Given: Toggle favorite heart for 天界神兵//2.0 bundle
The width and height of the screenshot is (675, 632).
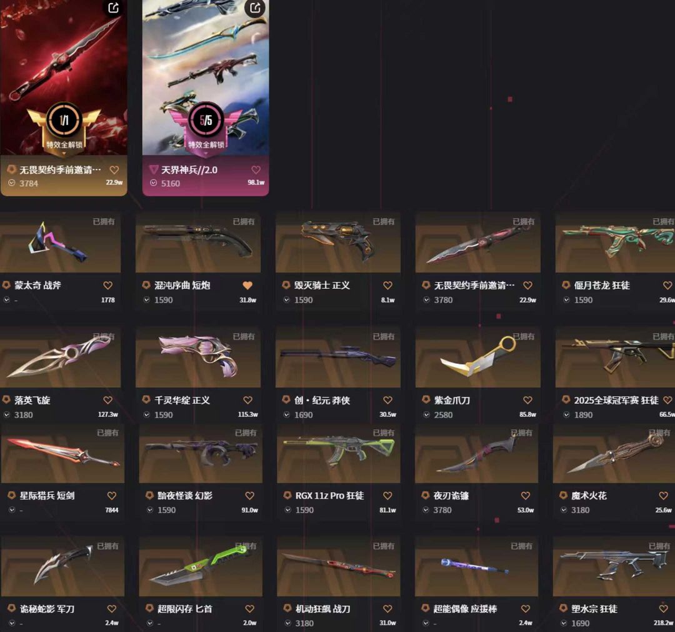Looking at the screenshot, I should [x=256, y=169].
